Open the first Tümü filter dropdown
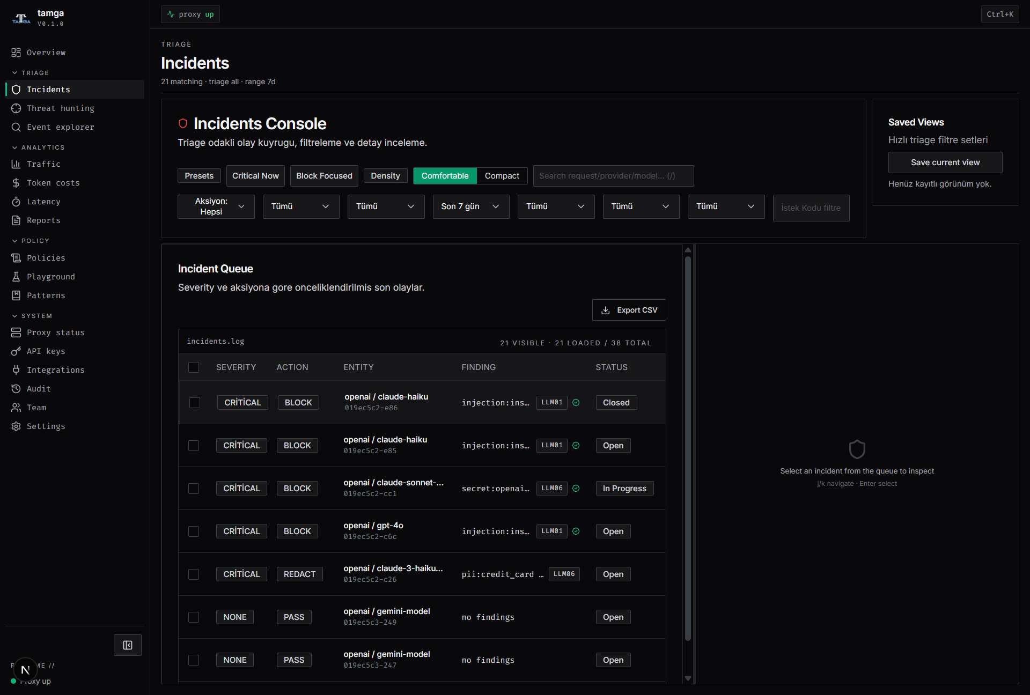The image size is (1030, 695). click(x=301, y=206)
